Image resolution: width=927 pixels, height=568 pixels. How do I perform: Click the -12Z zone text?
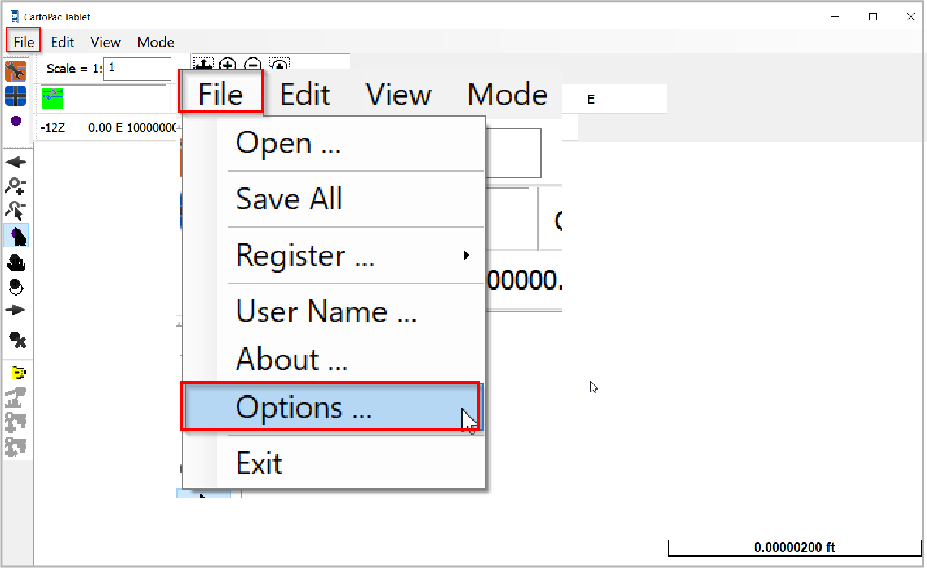(x=52, y=128)
